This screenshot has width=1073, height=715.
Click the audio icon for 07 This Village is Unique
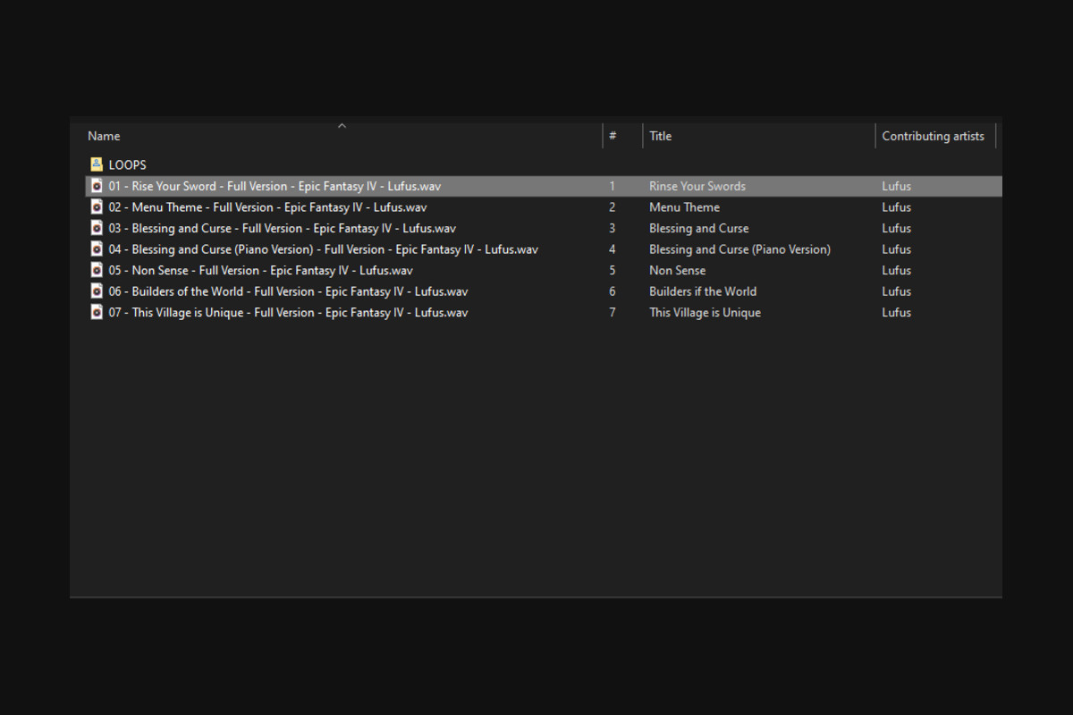pos(97,312)
